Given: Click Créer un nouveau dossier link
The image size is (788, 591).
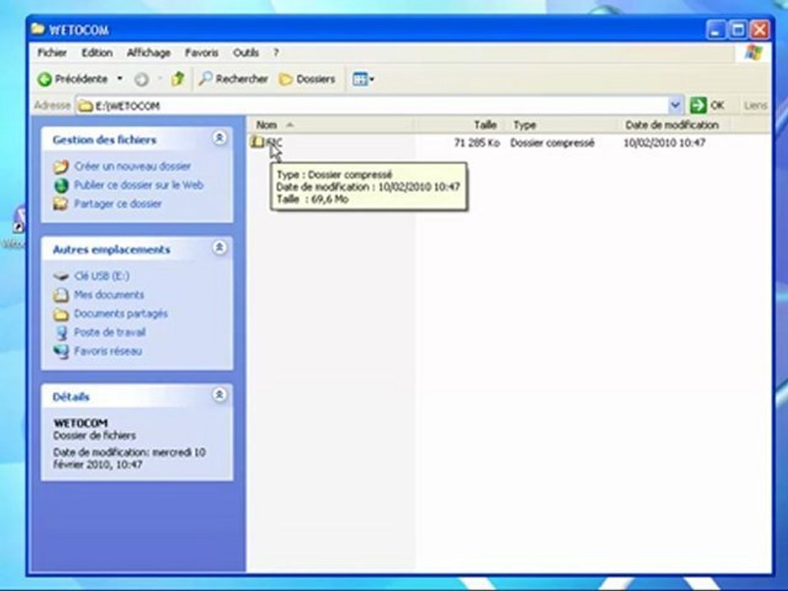Looking at the screenshot, I should (x=132, y=167).
